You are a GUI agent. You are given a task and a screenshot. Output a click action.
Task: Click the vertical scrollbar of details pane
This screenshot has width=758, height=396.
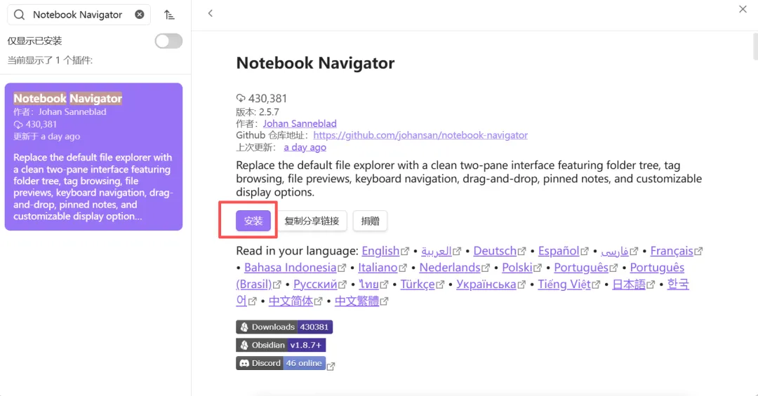click(x=755, y=46)
